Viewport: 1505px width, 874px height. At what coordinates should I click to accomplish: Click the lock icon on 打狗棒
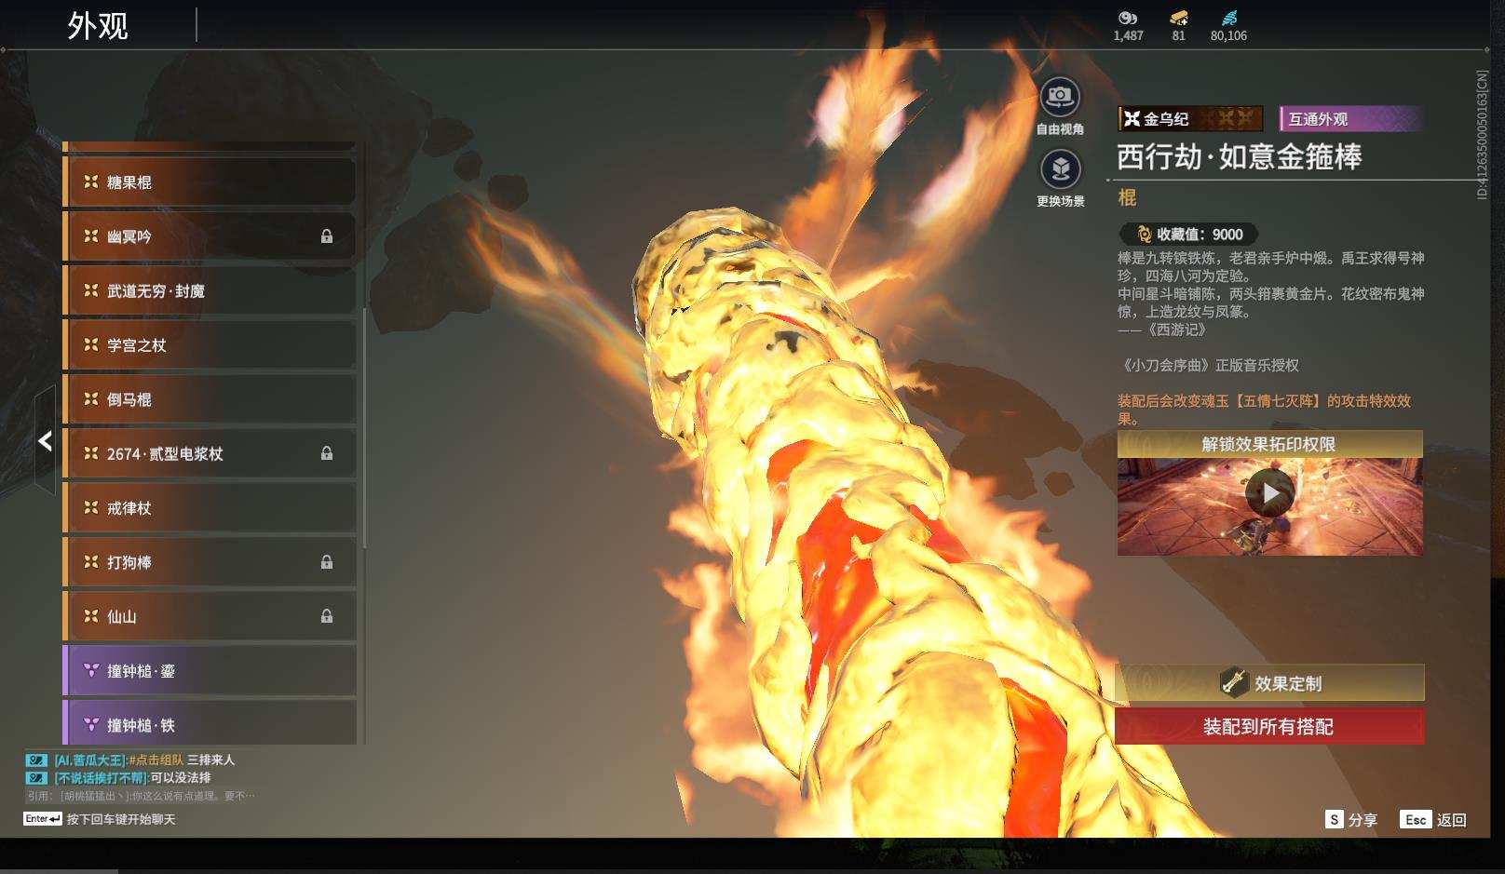pyautogui.click(x=327, y=562)
